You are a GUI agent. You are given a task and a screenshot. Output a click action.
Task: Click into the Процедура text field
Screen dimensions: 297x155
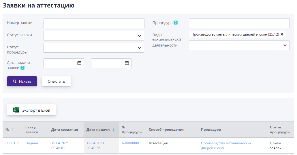click(x=239, y=23)
